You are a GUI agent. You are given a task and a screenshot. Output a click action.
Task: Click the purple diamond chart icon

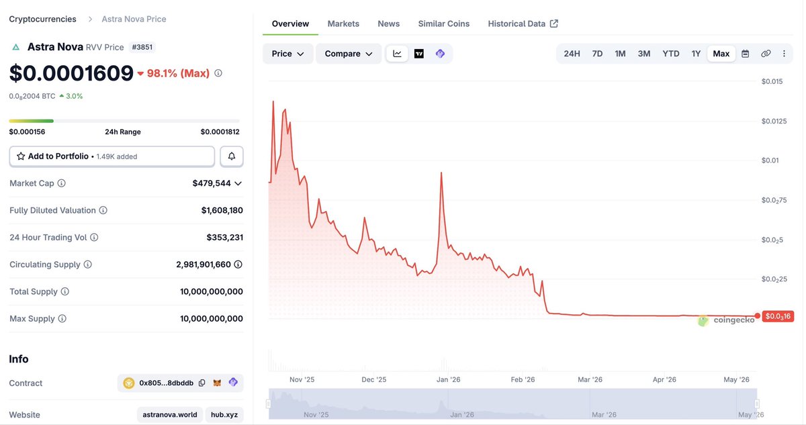[440, 54]
